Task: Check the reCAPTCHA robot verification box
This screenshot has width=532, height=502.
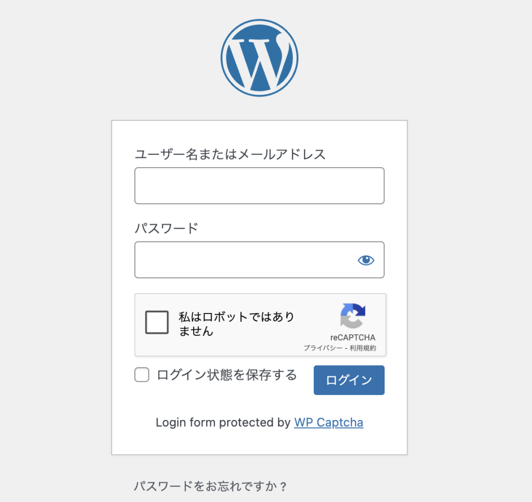Action: click(x=157, y=322)
